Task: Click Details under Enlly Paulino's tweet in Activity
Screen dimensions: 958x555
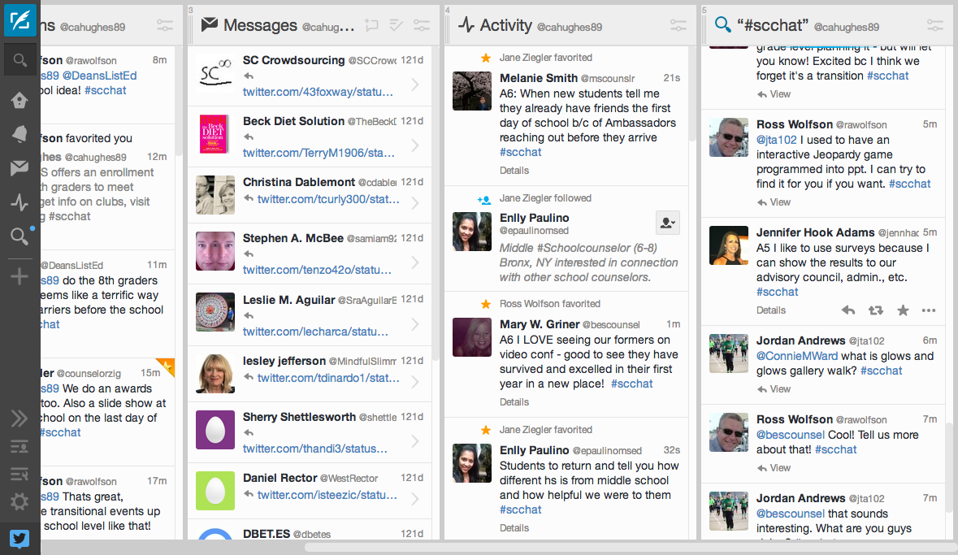Action: coord(514,528)
